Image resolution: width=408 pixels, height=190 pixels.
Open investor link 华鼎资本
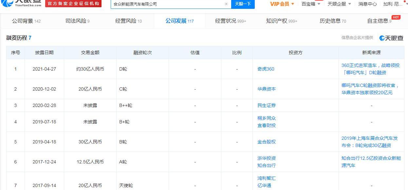[267, 89]
